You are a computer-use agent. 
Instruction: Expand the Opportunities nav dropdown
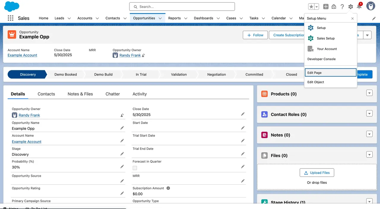point(160,18)
